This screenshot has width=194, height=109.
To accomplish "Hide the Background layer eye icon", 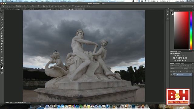I will 171,75.
